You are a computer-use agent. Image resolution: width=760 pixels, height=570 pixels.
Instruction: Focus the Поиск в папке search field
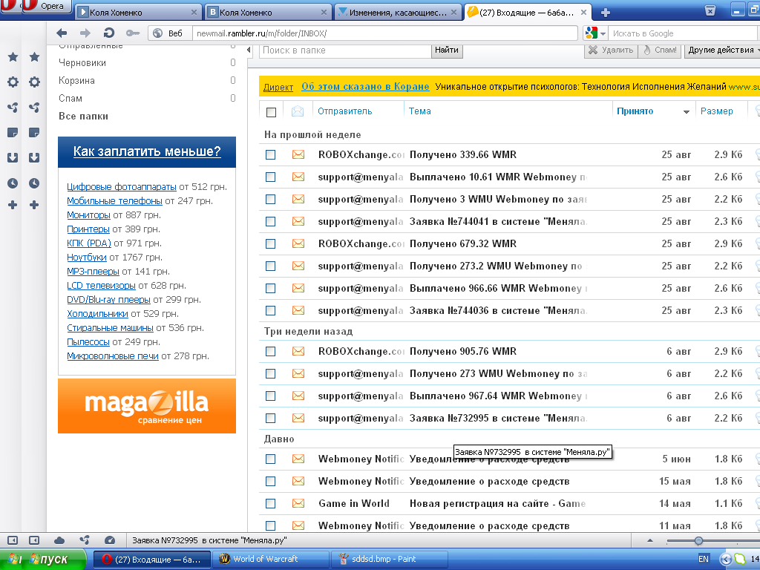(x=345, y=50)
